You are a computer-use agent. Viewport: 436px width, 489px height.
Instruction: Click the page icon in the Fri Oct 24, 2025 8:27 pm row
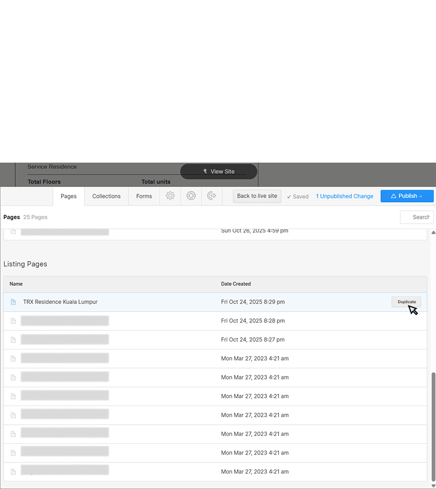13,339
